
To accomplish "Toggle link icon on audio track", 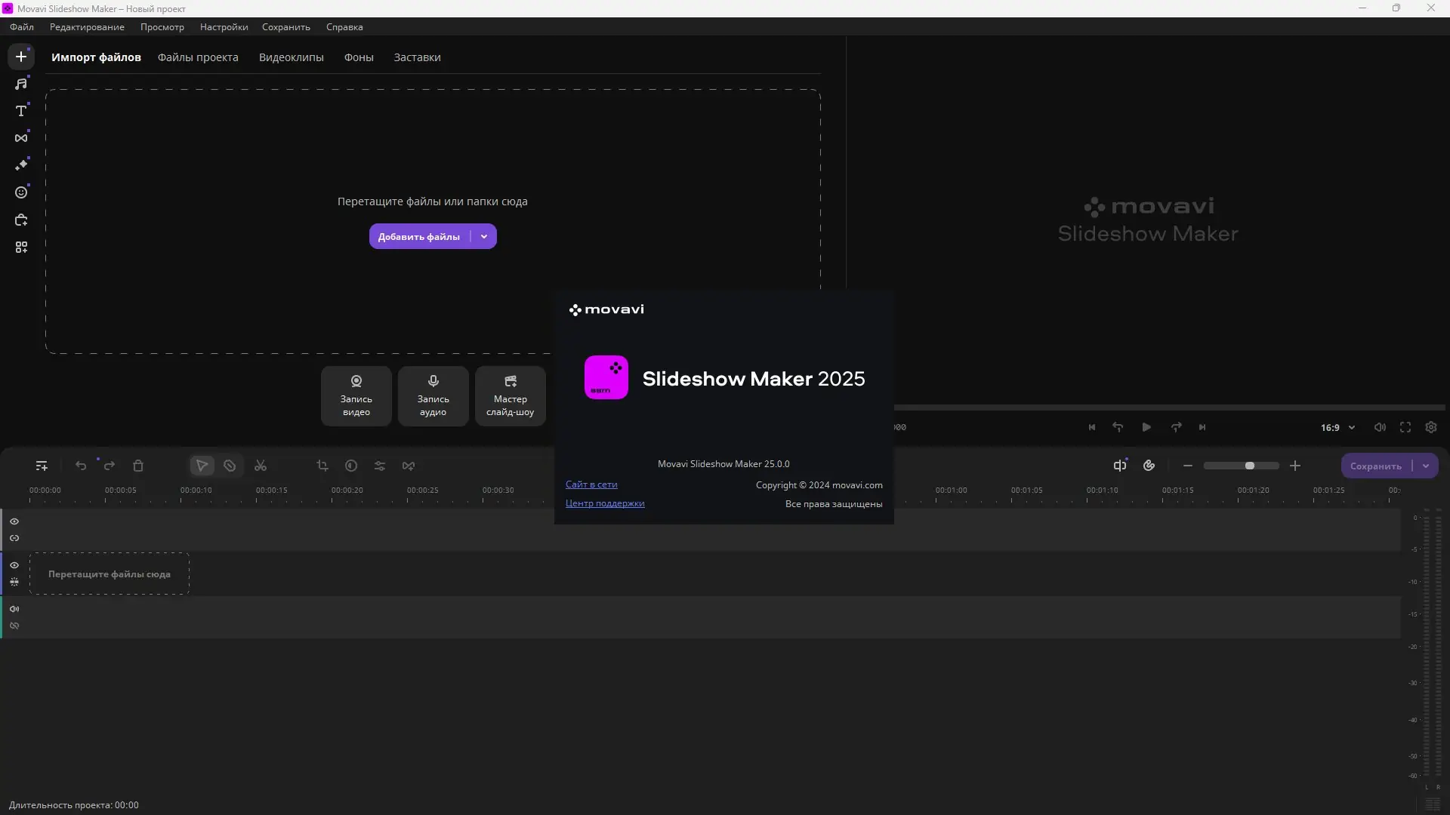I will tap(14, 626).
